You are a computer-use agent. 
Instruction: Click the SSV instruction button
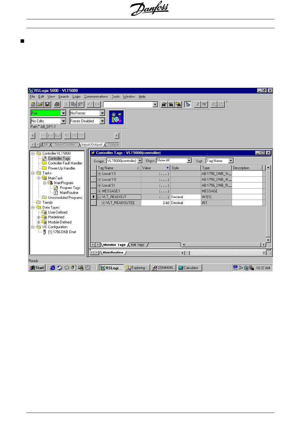[81, 136]
